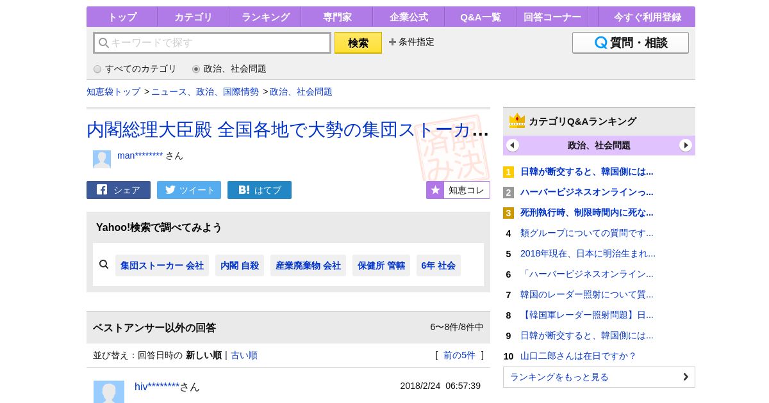Click the yellow 検索 button

358,43
